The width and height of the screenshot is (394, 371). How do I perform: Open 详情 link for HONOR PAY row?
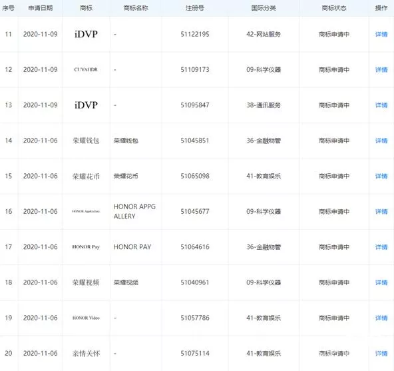(381, 247)
